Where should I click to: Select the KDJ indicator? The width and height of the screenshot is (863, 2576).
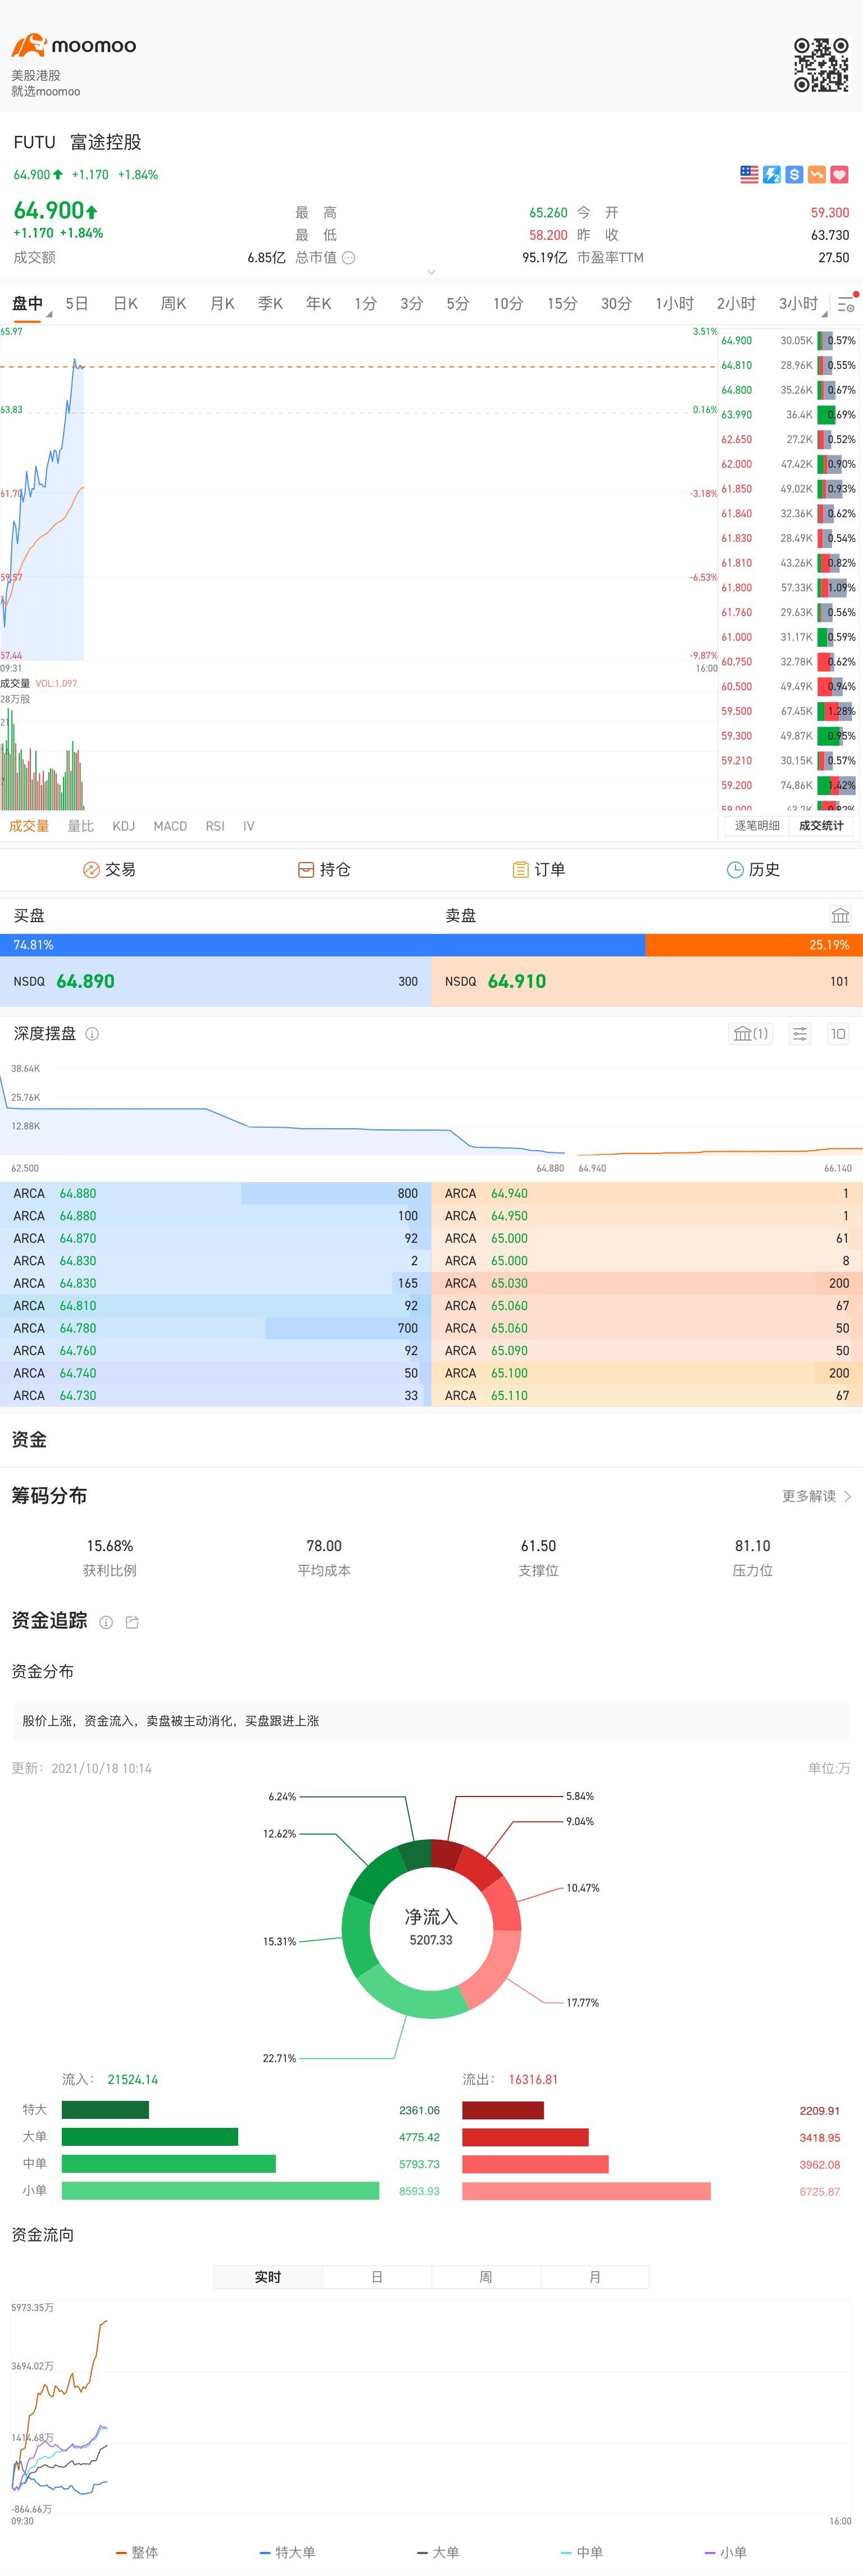(x=124, y=826)
